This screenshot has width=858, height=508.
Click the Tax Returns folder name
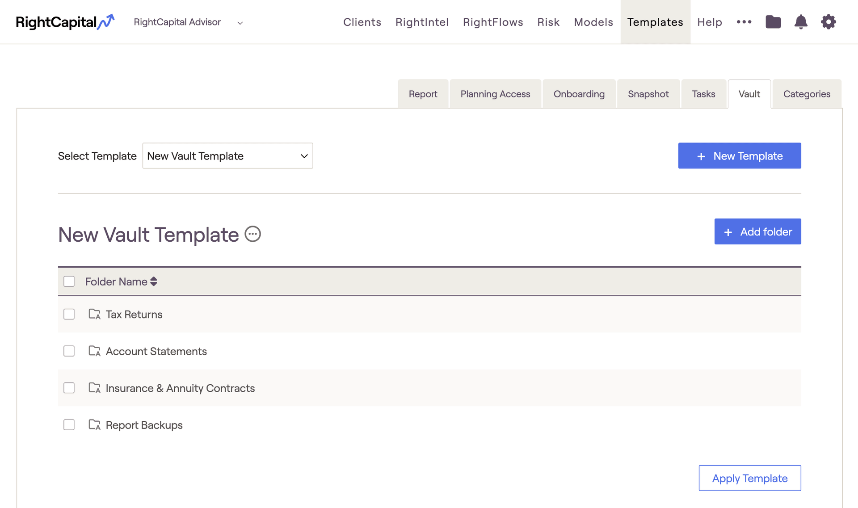tap(134, 315)
